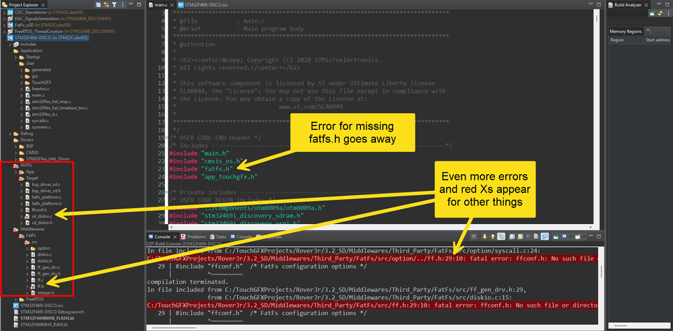Click the console Scroll up arrow icon
This screenshot has width=673, height=331.
492,236
